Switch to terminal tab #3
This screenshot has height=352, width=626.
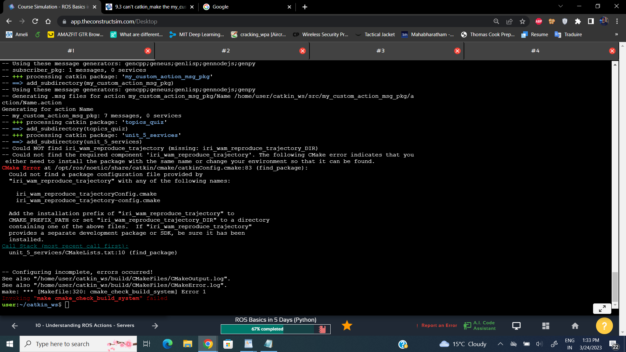pyautogui.click(x=380, y=51)
